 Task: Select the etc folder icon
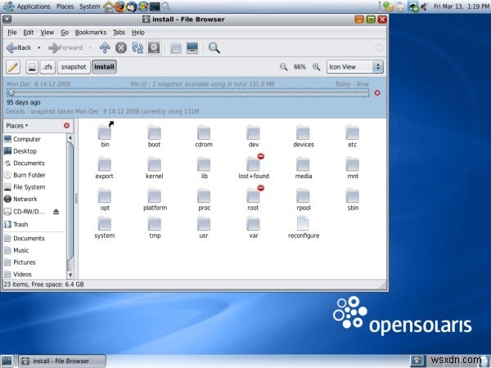pyautogui.click(x=352, y=132)
